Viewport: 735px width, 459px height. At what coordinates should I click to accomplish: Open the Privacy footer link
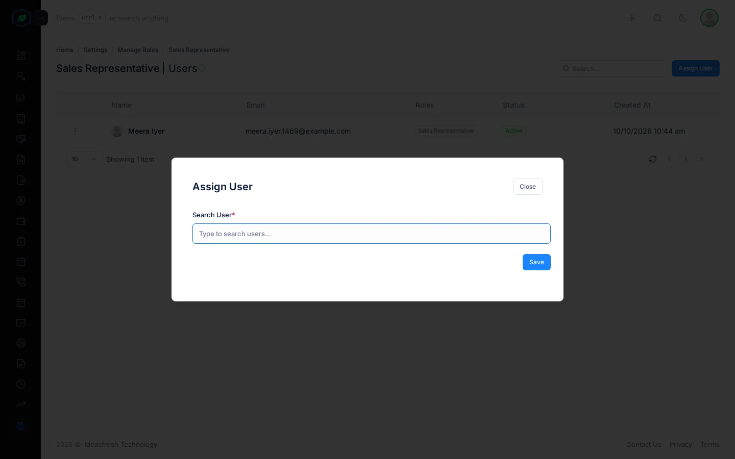681,445
